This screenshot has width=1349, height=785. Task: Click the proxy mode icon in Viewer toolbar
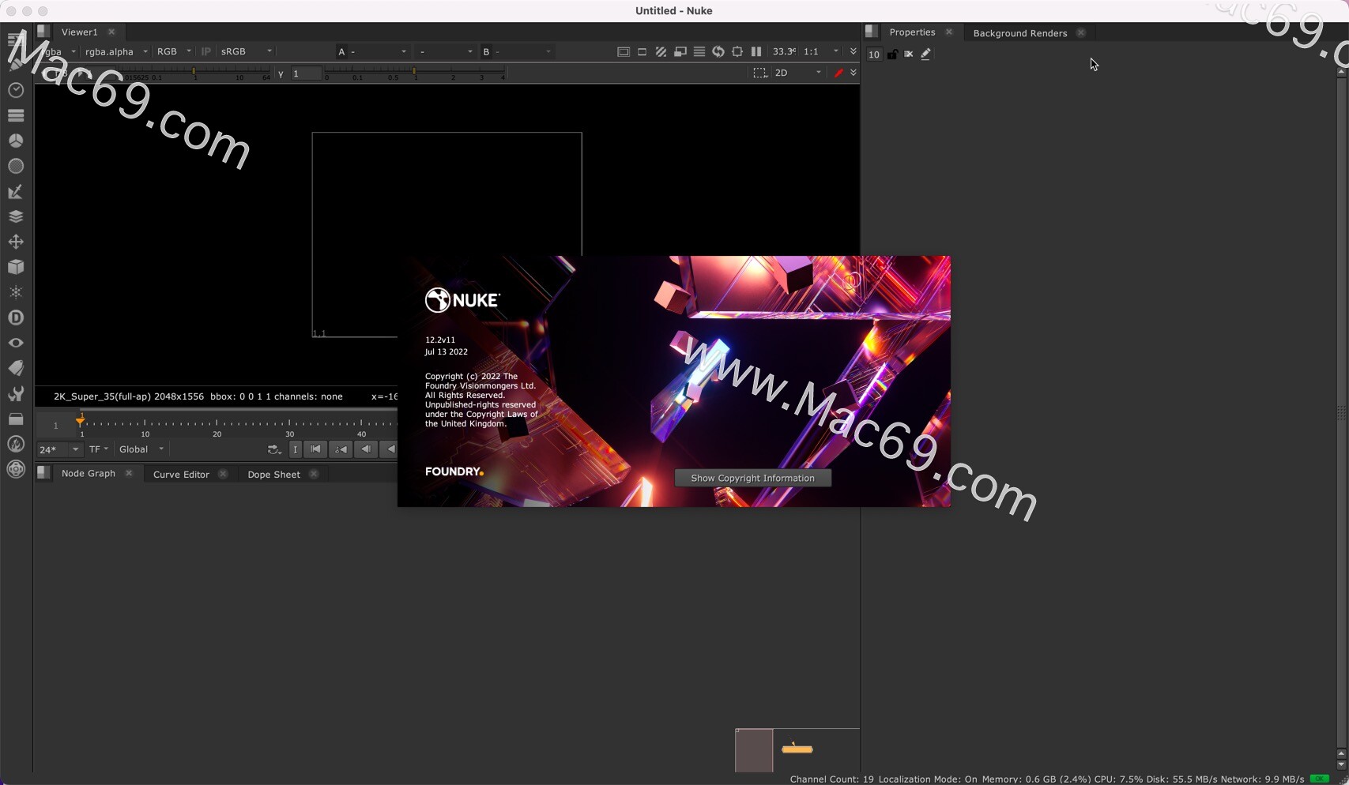pyautogui.click(x=680, y=51)
